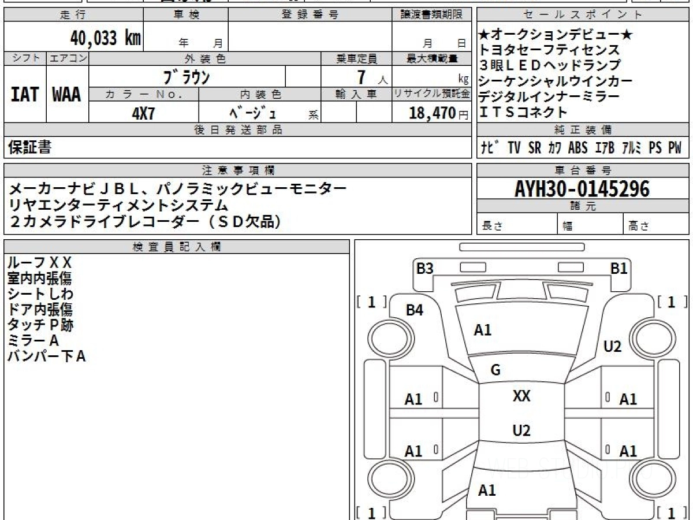The width and height of the screenshot is (693, 520).
Task: Click the inspector note バンパー下A
Action: [46, 356]
